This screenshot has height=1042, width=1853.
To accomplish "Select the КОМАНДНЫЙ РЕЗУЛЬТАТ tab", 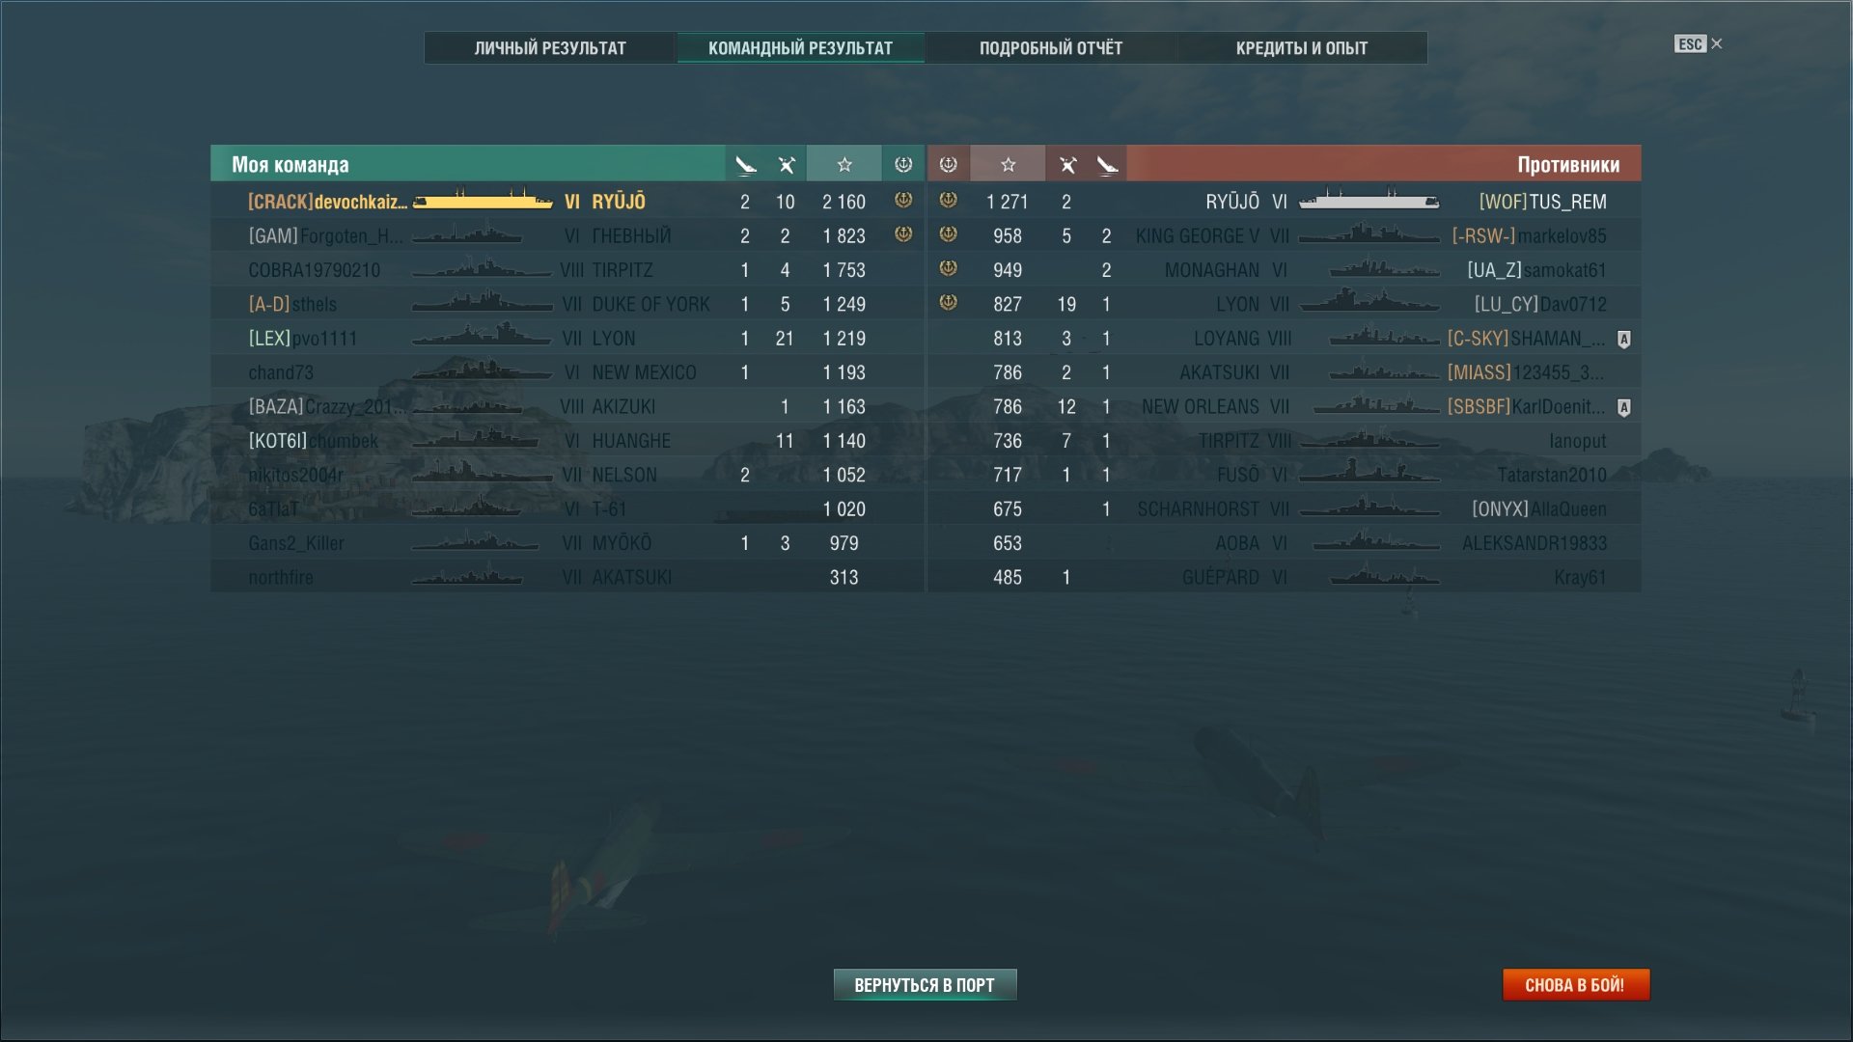I will 801,48.
